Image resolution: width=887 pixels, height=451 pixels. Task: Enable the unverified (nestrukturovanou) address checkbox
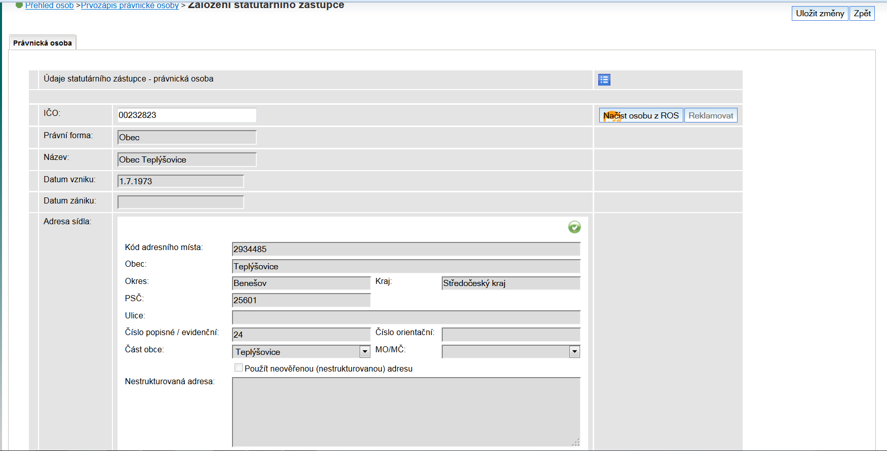(x=238, y=368)
